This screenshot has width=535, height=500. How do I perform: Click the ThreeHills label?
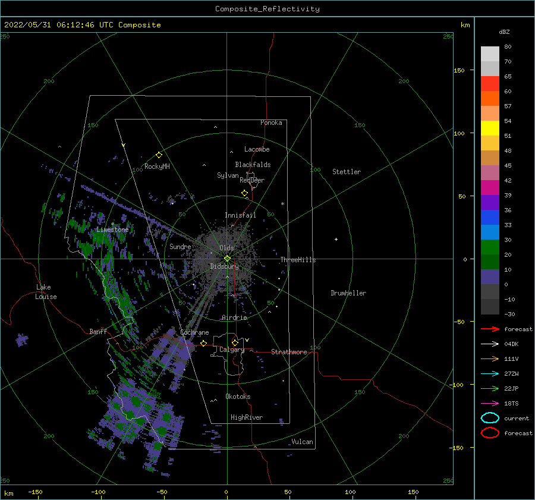298,260
